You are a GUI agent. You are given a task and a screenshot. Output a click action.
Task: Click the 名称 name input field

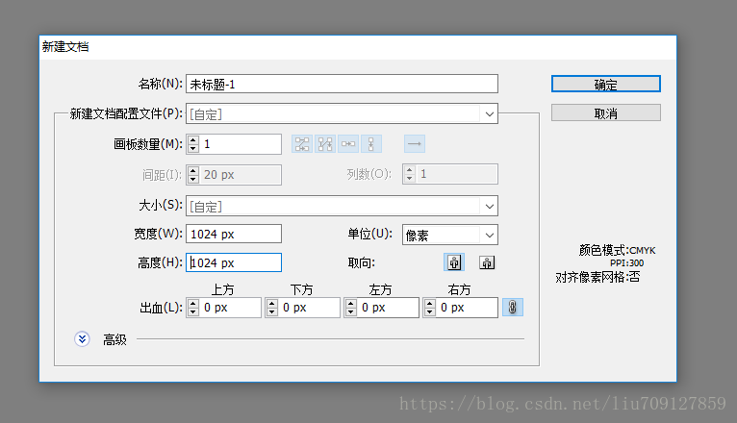[x=342, y=84]
